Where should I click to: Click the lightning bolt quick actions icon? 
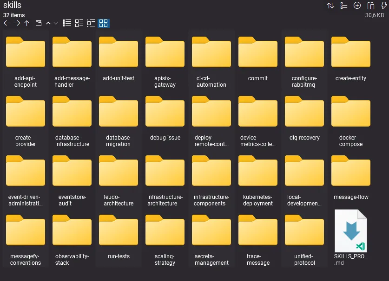(x=384, y=6)
